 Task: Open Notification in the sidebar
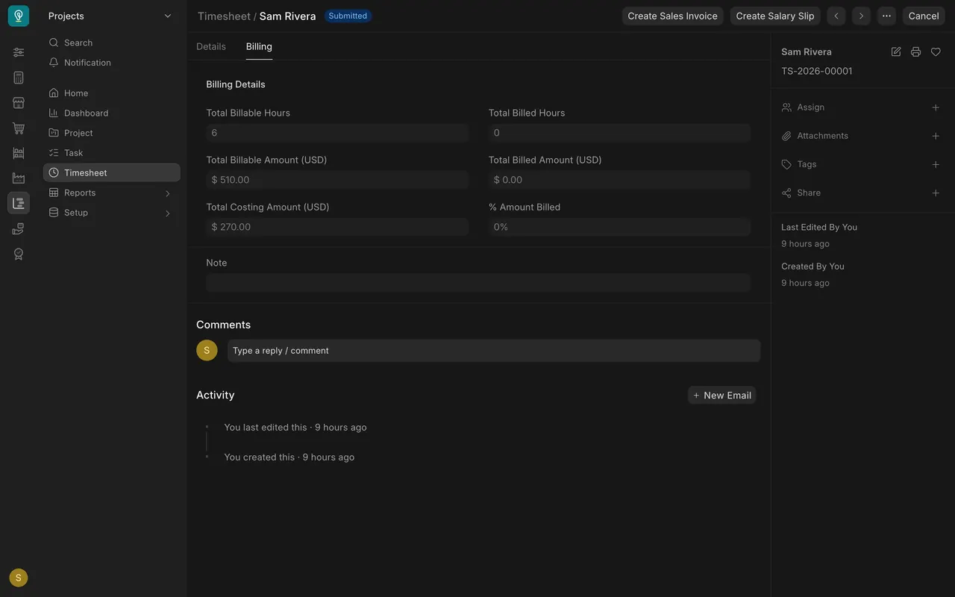(112, 63)
